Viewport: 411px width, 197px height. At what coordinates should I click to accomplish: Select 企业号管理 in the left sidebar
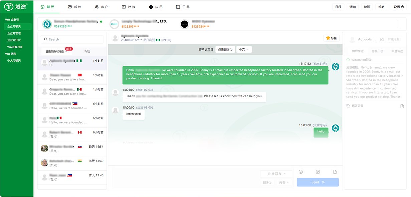tap(14, 33)
